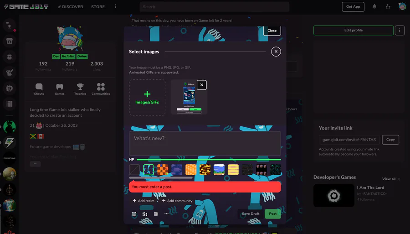
Task: Open article editor icon in post toolbar
Action: click(134, 214)
